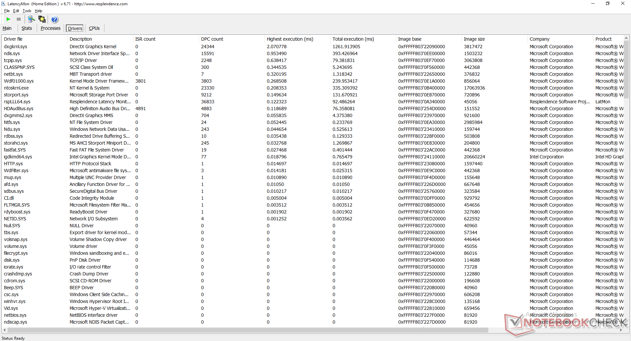Click the overlapping yellow squares toolbar icon
631x341 pixels.
42,19
